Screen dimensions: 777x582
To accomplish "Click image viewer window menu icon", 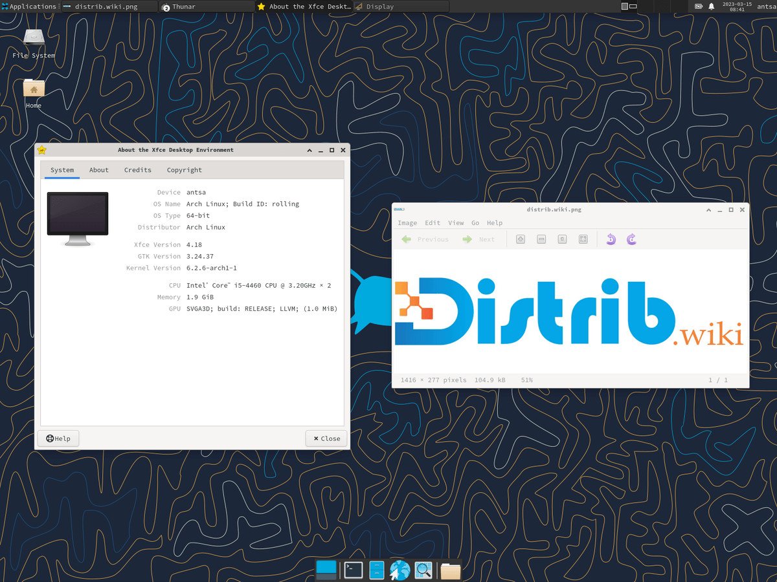I will [x=400, y=210].
